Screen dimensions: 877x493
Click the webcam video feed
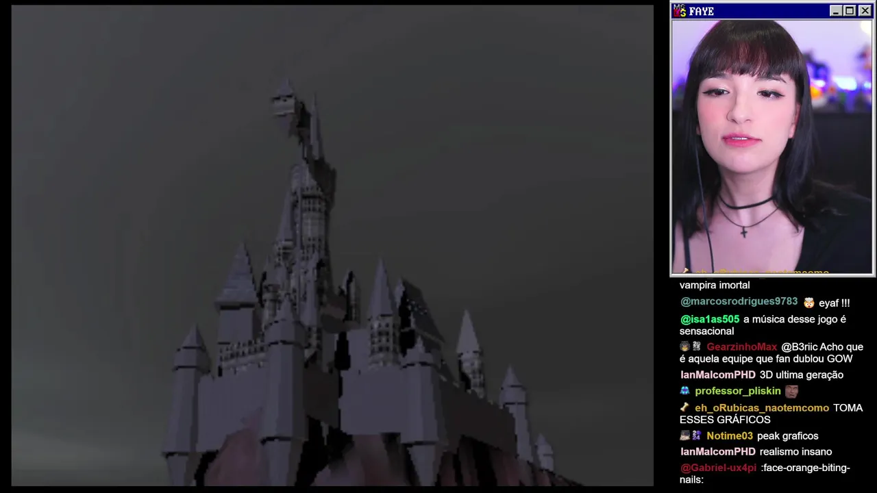coord(772,147)
